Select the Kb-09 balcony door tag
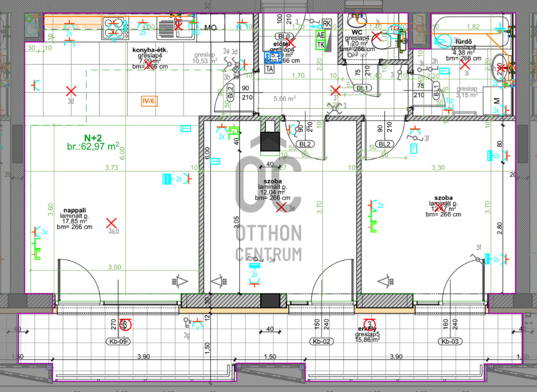 coord(119,341)
